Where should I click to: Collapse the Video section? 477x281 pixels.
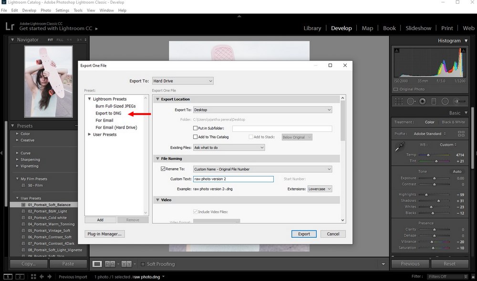tap(157, 200)
